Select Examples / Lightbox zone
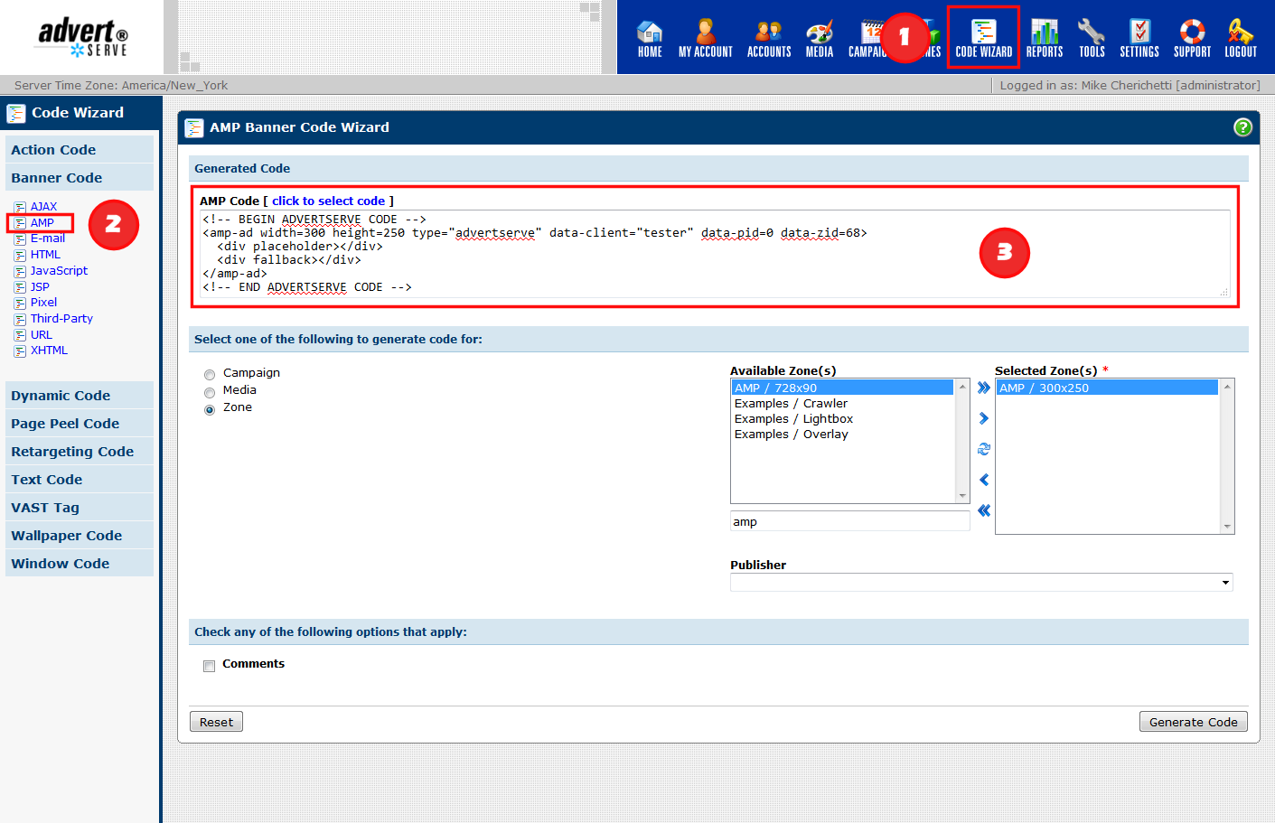Viewport: 1275px width, 823px height. pos(842,418)
